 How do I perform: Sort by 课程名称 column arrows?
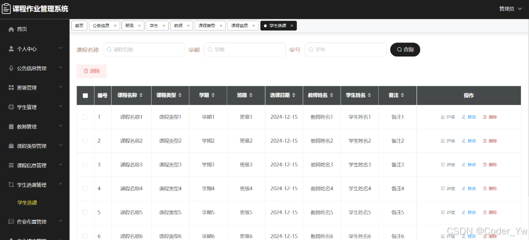[x=141, y=96]
